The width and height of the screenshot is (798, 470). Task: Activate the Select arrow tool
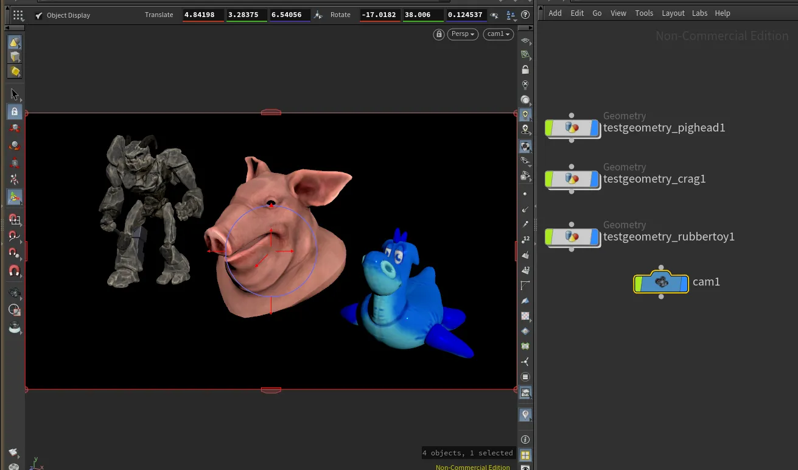15,94
